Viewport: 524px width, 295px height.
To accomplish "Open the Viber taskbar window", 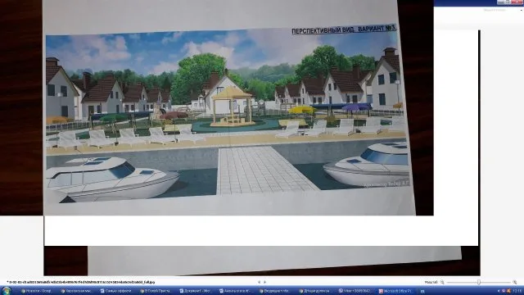I will coord(355,291).
